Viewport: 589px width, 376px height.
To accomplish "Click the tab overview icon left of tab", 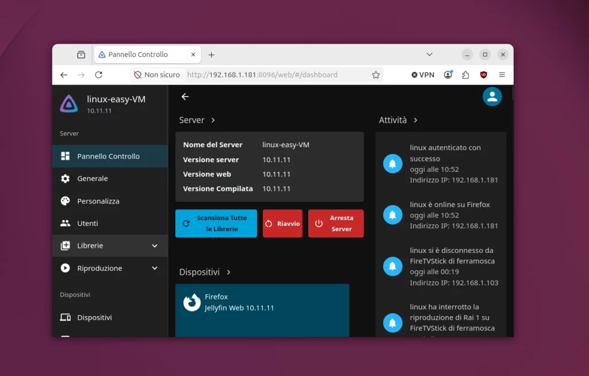I will [81, 55].
